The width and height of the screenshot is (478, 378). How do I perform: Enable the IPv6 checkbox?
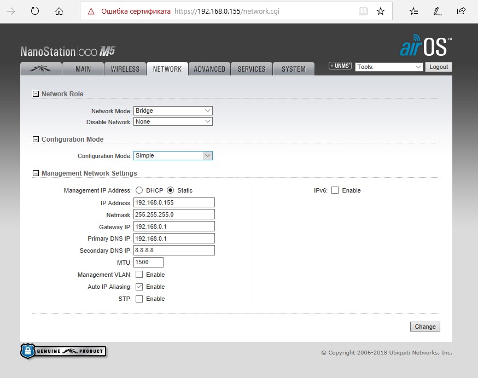[335, 190]
